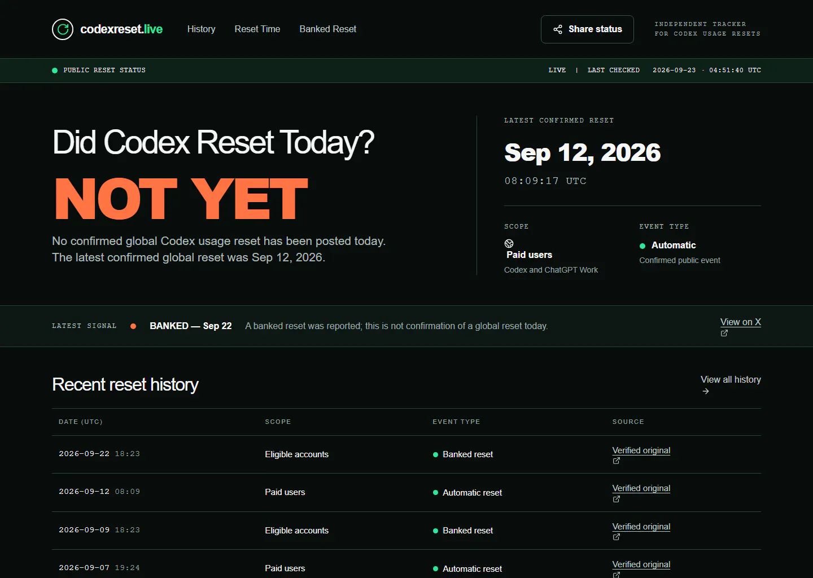Click the 'Did Codex Reset Today?' heading
Image resolution: width=813 pixels, height=578 pixels.
coord(213,142)
